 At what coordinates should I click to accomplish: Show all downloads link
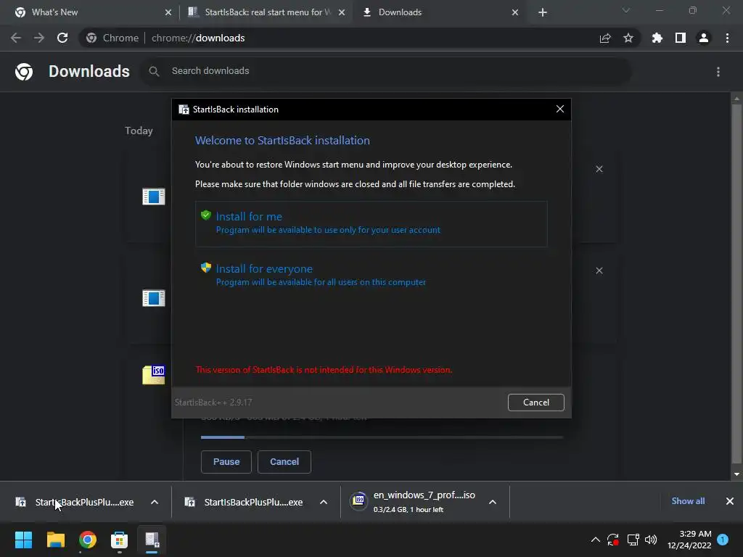688,501
